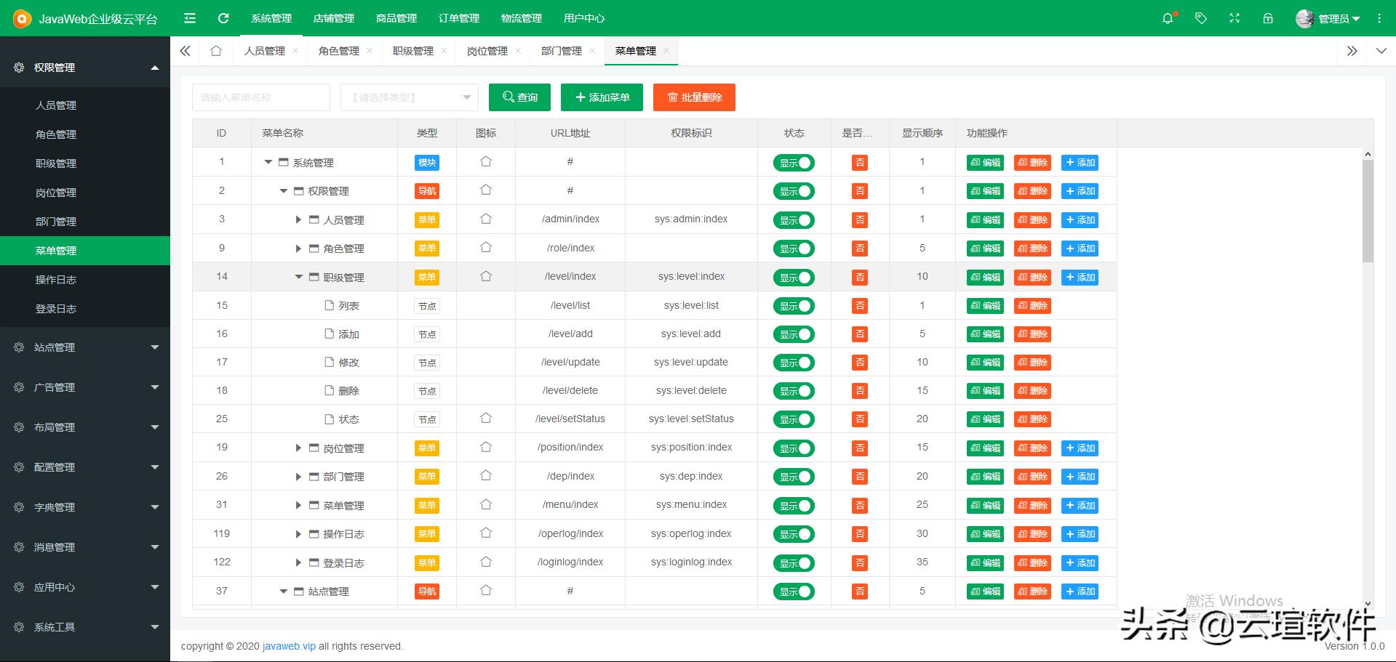
Task: Toggle display status for 系统管理 row
Action: (794, 163)
